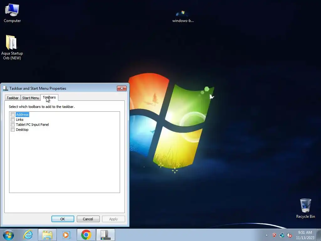Enable the Address toolbar checkbox
The image size is (321, 241).
13,115
